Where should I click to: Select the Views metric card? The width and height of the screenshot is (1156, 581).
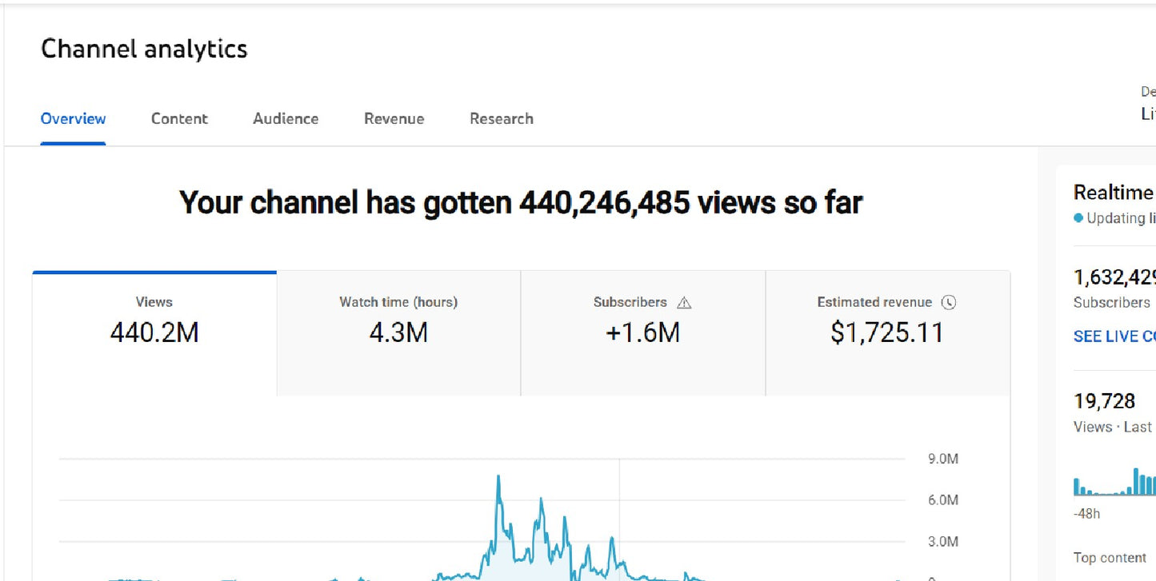(x=154, y=332)
